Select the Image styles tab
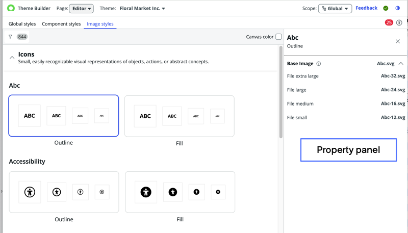408x233 pixels. pyautogui.click(x=100, y=24)
